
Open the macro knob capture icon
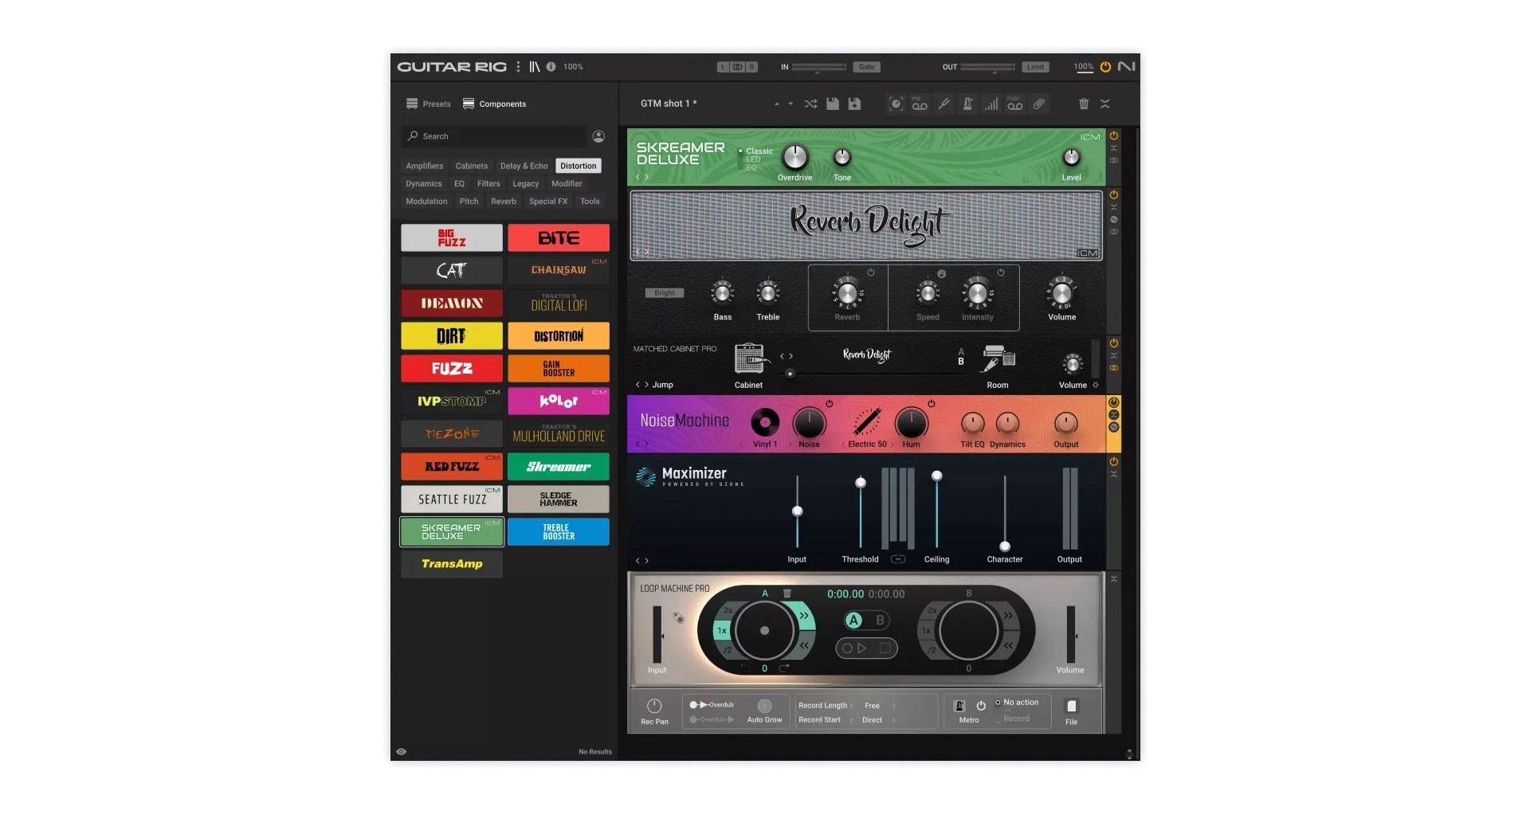896,104
